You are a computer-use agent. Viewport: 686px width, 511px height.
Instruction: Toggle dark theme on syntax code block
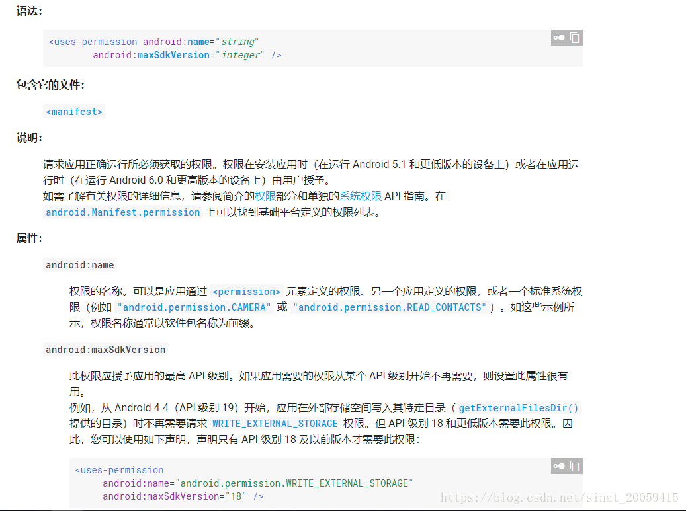(x=559, y=38)
